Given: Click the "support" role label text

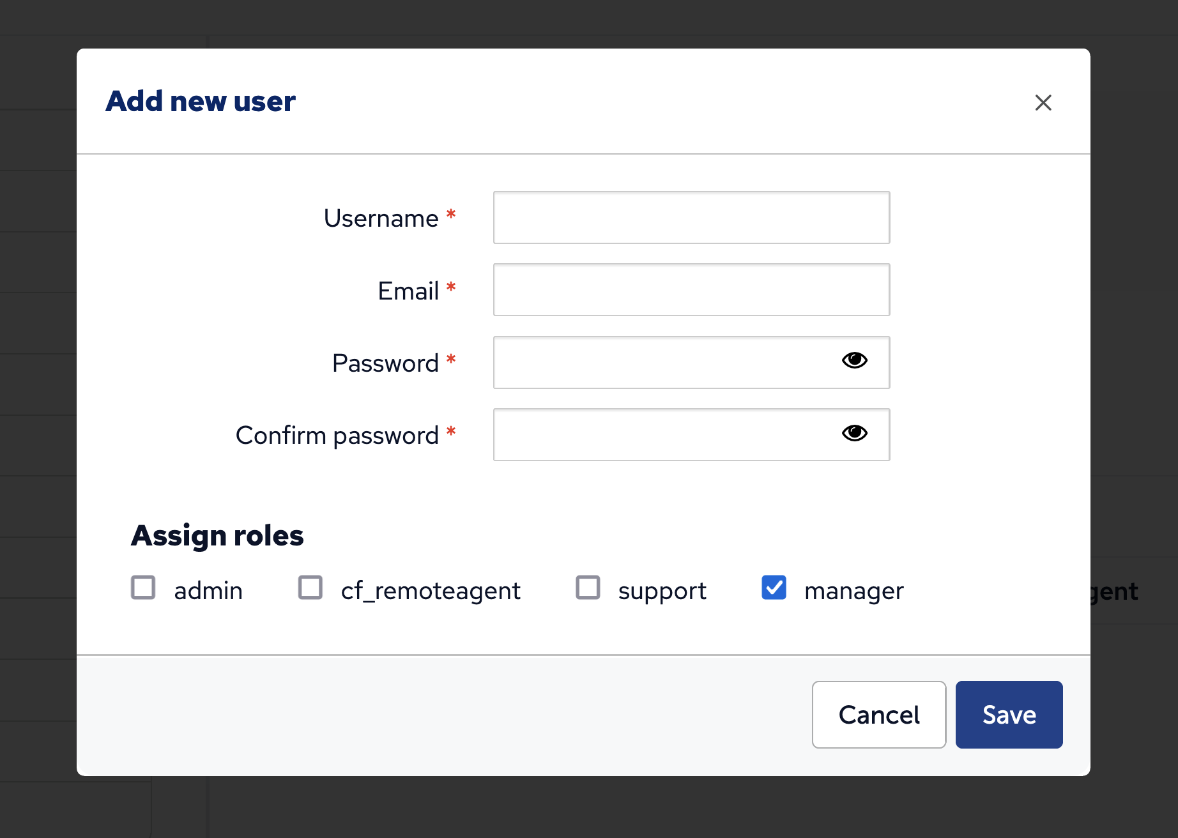Looking at the screenshot, I should (662, 591).
